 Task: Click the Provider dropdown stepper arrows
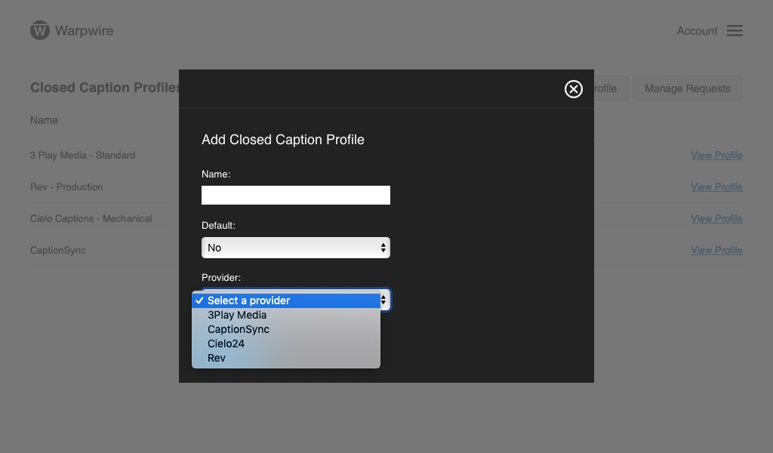pos(383,300)
